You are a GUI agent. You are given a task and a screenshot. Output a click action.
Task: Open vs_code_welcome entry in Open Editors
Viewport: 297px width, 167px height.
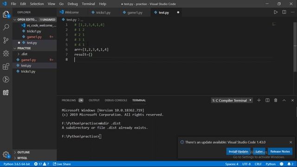(x=35, y=26)
